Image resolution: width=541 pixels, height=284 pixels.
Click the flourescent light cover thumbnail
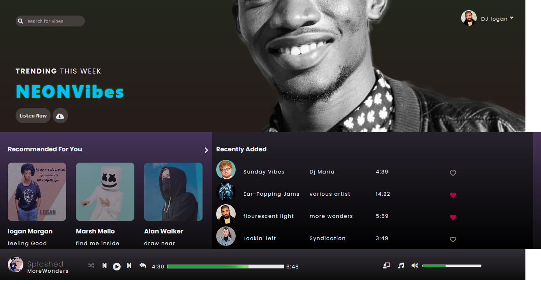pyautogui.click(x=226, y=214)
